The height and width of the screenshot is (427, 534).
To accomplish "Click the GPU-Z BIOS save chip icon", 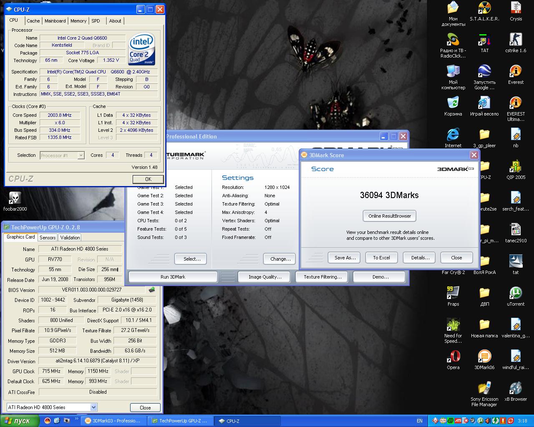I will (151, 290).
